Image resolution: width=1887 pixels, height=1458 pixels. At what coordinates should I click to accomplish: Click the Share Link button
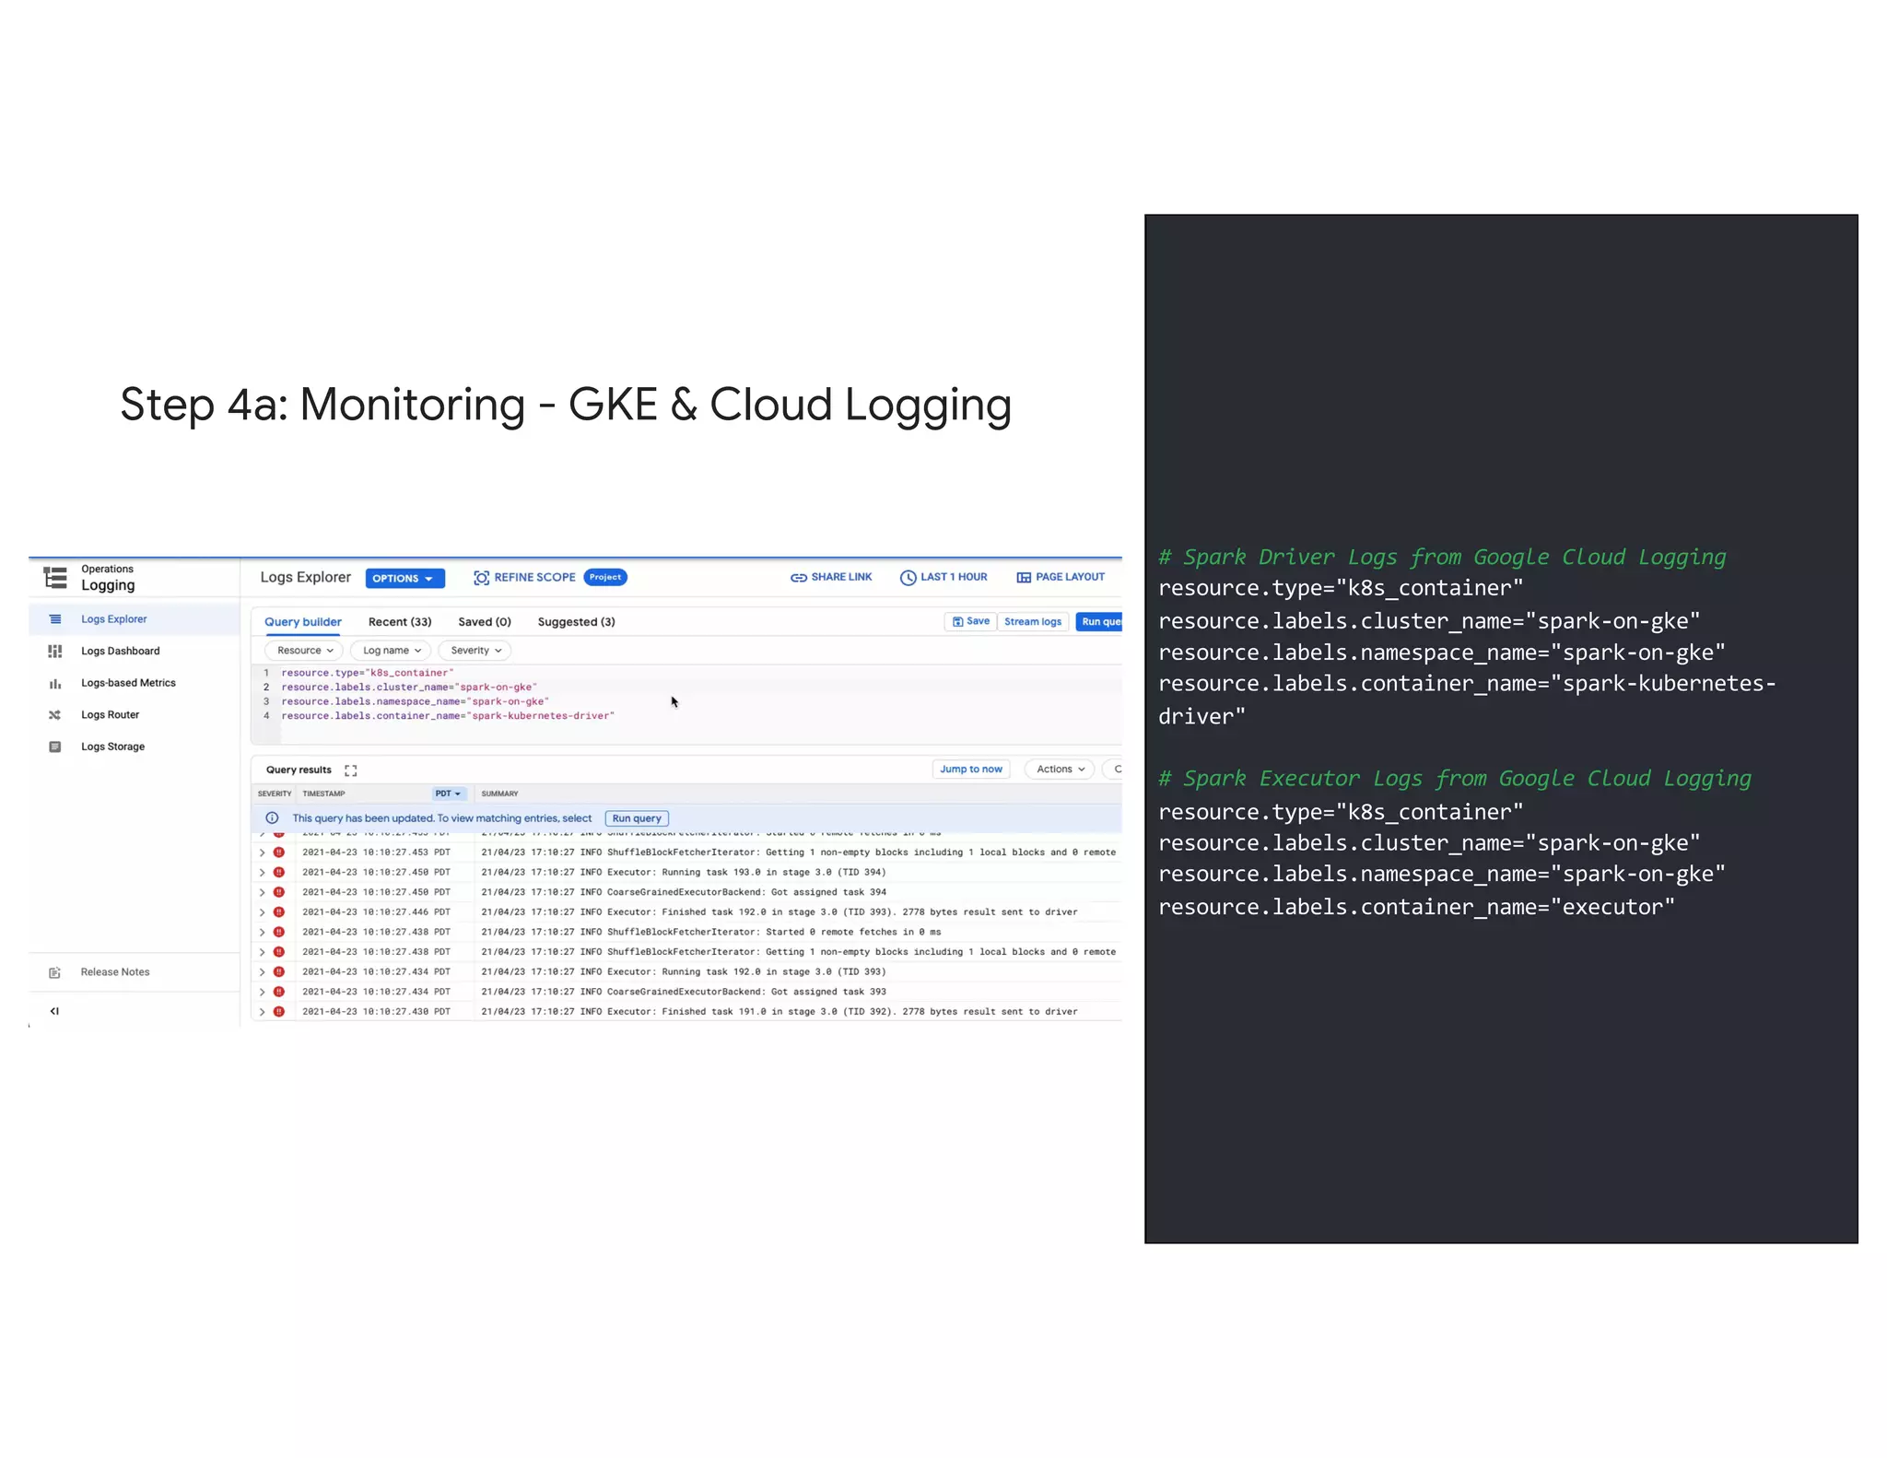tap(831, 577)
